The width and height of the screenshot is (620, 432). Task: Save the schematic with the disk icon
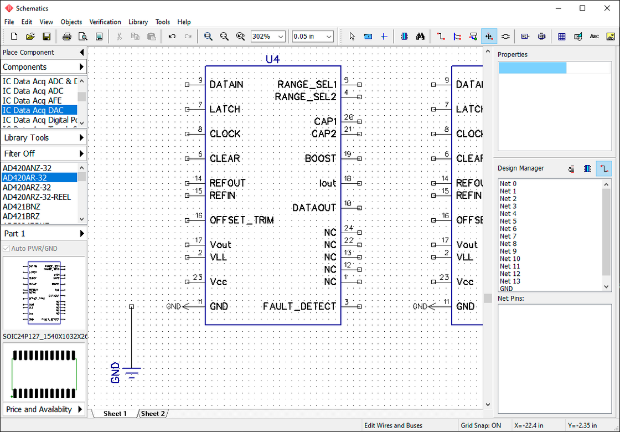coord(46,37)
